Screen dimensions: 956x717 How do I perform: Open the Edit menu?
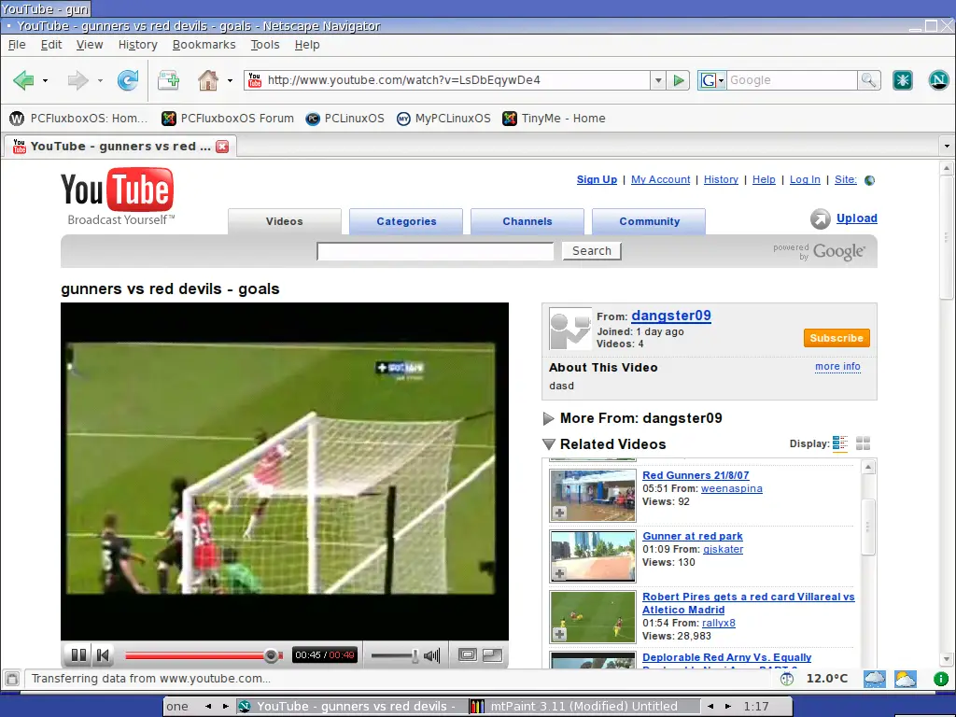[x=51, y=45]
